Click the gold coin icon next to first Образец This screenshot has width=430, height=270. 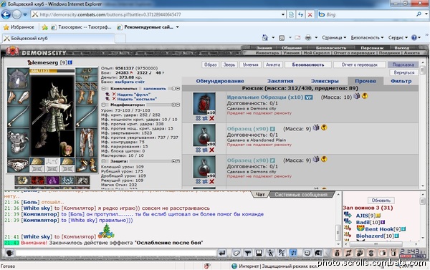pyautogui.click(x=324, y=127)
